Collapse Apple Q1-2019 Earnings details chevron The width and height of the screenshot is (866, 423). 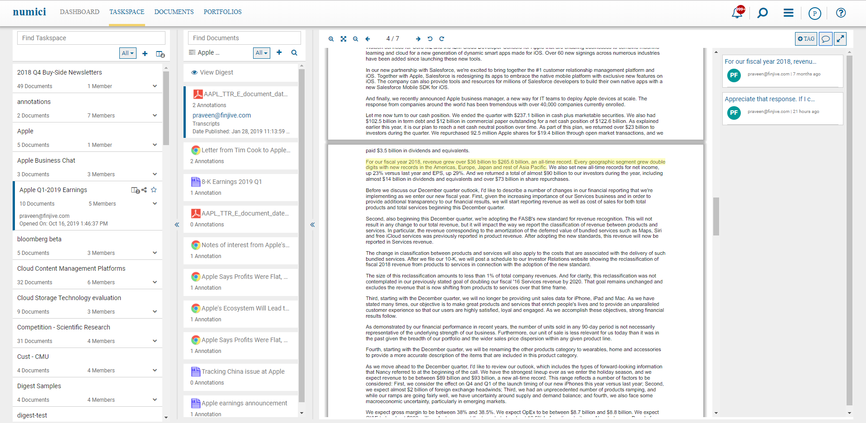click(x=155, y=203)
